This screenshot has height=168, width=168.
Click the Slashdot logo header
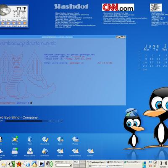(71, 6)
